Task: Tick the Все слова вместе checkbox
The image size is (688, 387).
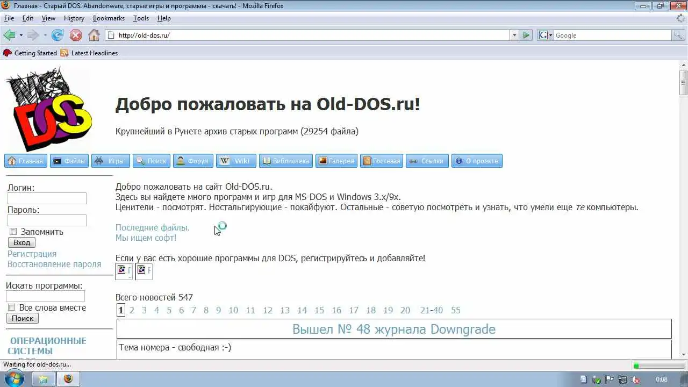Action: pos(11,307)
